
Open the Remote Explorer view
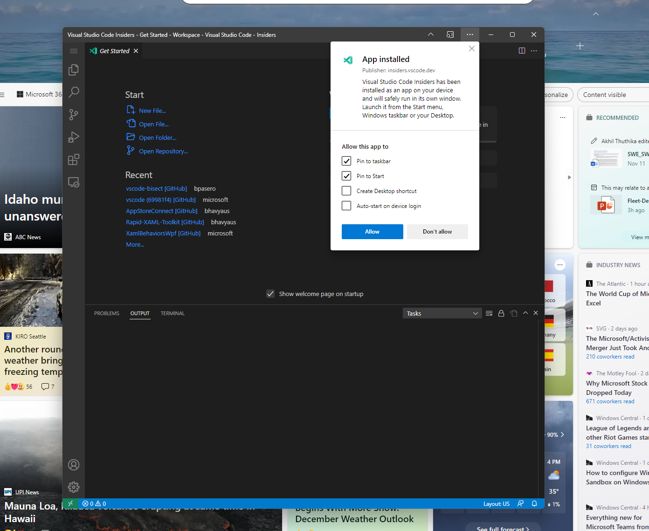click(x=74, y=182)
